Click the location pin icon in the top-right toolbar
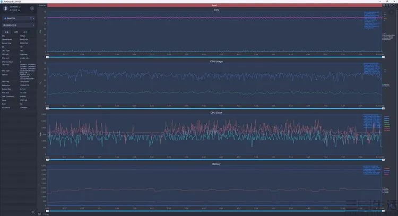Screen dimensions: 398x216 [384, 5]
